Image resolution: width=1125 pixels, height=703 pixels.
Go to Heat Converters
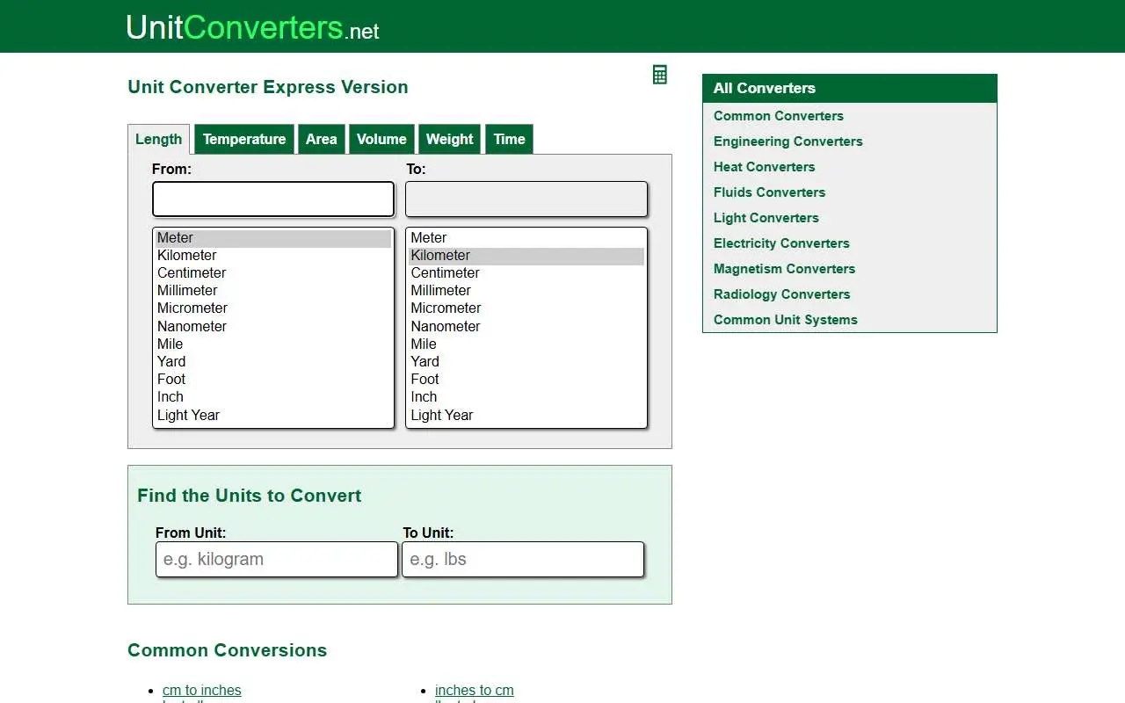pyautogui.click(x=765, y=167)
